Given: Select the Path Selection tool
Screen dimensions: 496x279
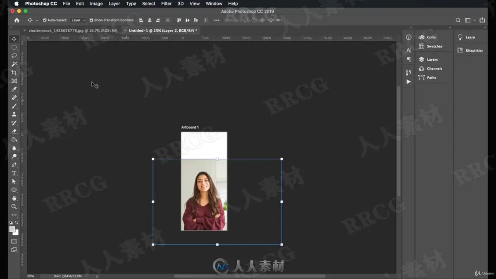Looking at the screenshot, I should point(14,181).
